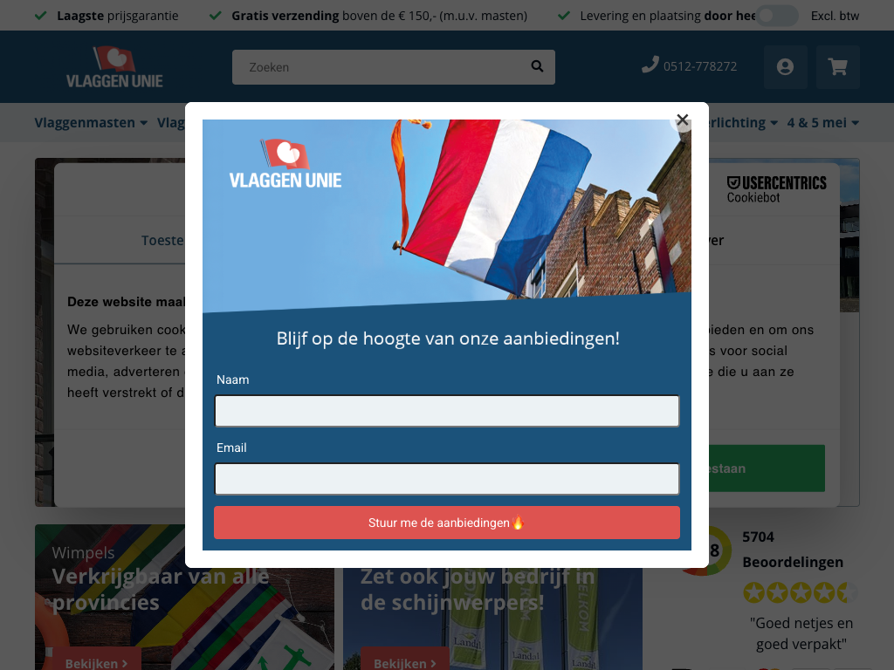This screenshot has height=670, width=894.
Task: Open the user account icon
Action: pos(785,67)
